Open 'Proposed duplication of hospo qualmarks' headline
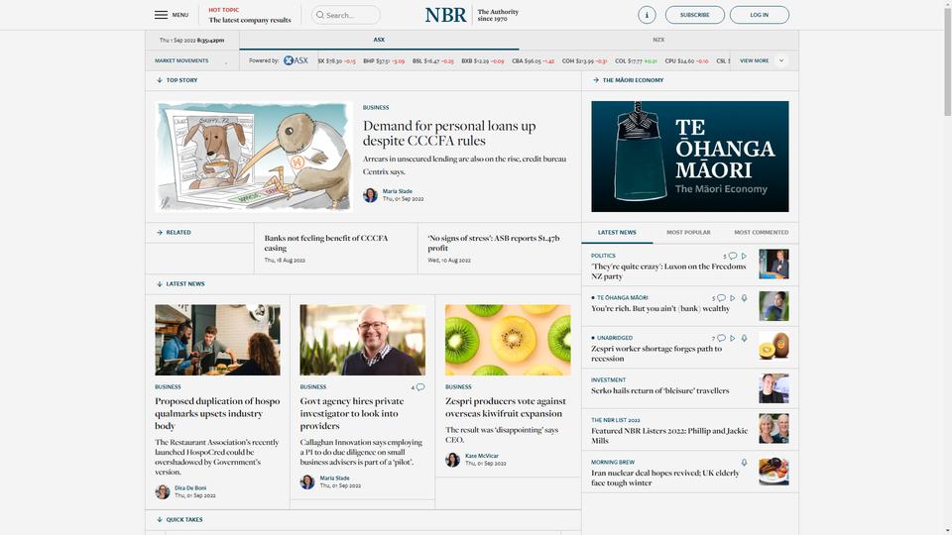The height and width of the screenshot is (535, 952). click(217, 413)
